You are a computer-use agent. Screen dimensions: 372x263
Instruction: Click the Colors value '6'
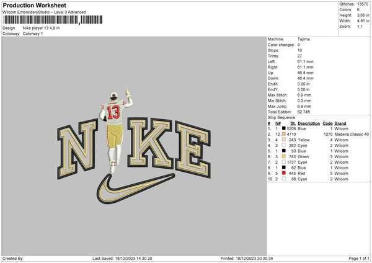[x=358, y=10]
